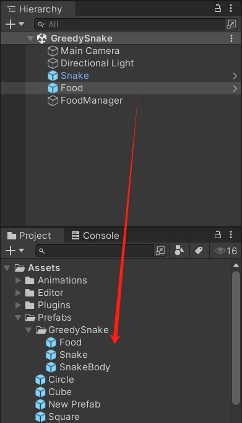The width and height of the screenshot is (242, 423).
Task: Open Hierarchy panel options menu
Action: [231, 8]
